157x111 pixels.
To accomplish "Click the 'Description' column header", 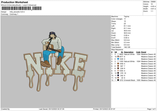I will tap(129, 52).
